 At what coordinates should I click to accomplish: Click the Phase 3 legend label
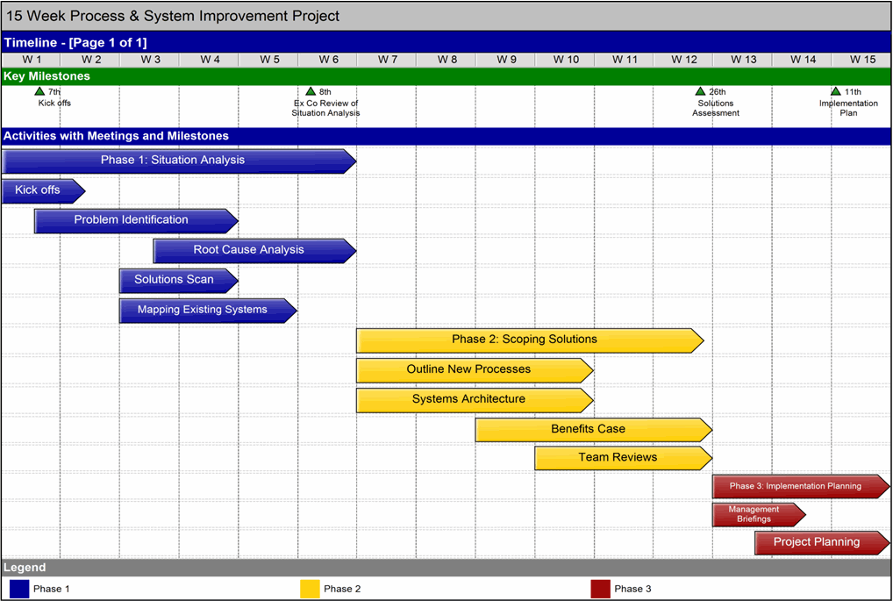click(x=632, y=589)
